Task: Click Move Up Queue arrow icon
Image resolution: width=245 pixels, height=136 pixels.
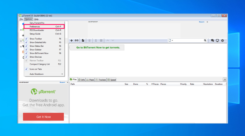Action: pos(108,41)
